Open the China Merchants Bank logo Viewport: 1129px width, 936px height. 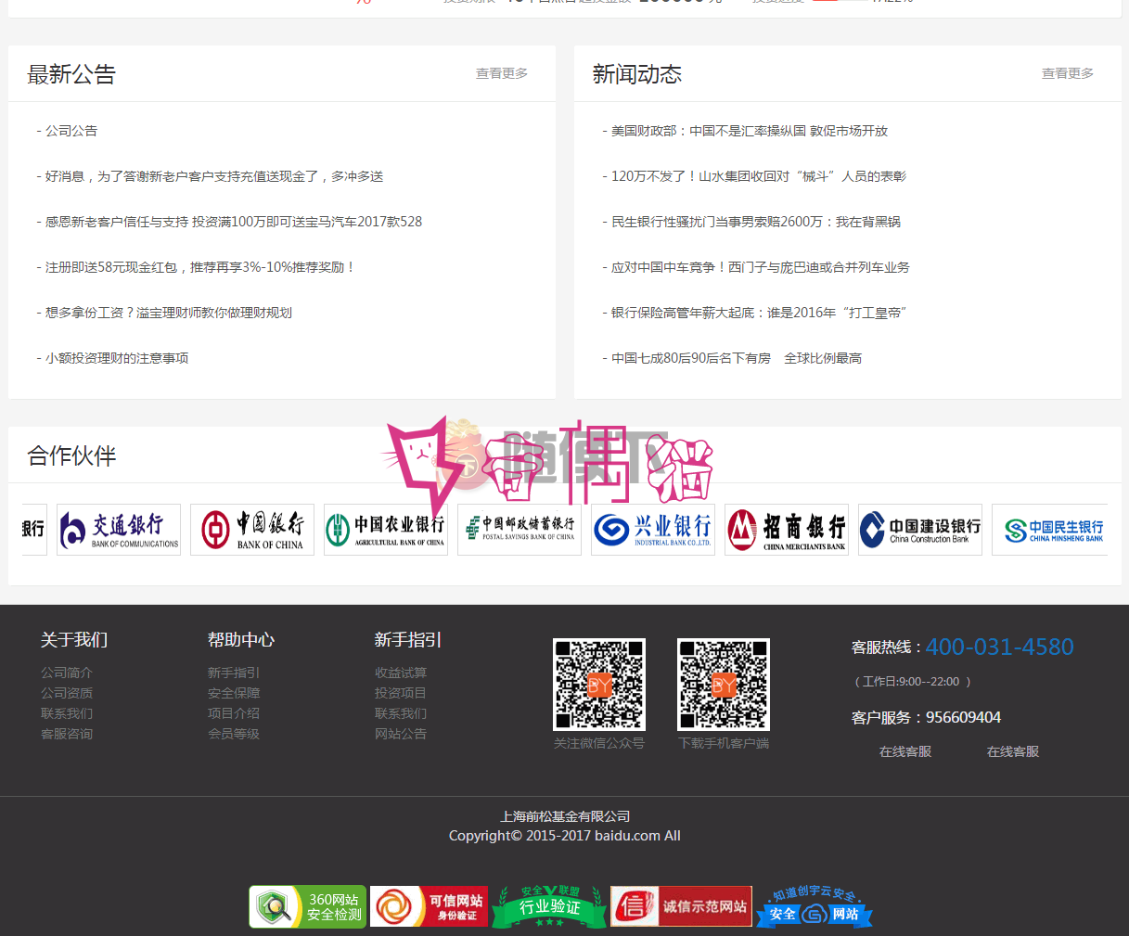point(787,530)
